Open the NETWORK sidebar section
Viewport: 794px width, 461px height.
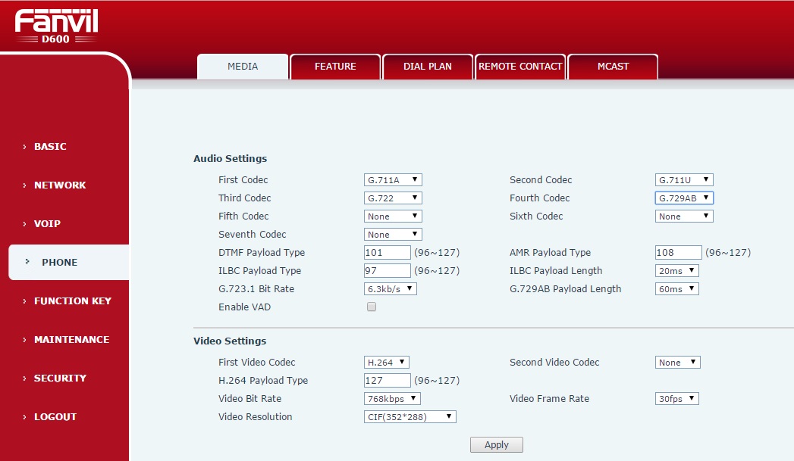(60, 185)
